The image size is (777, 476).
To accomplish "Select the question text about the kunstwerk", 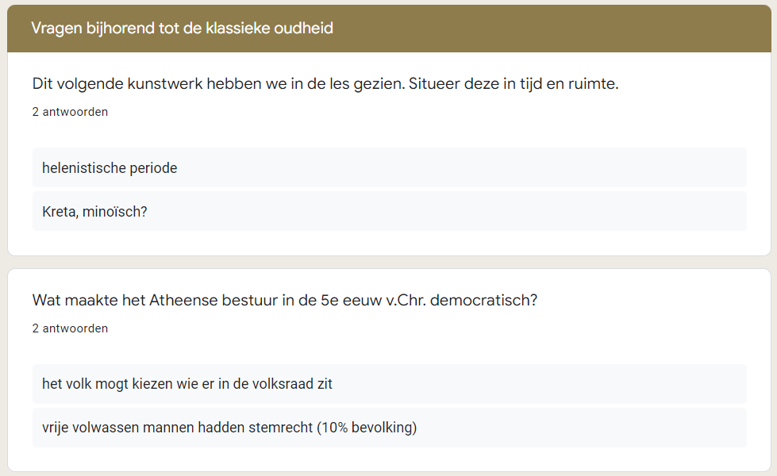I will [x=325, y=84].
